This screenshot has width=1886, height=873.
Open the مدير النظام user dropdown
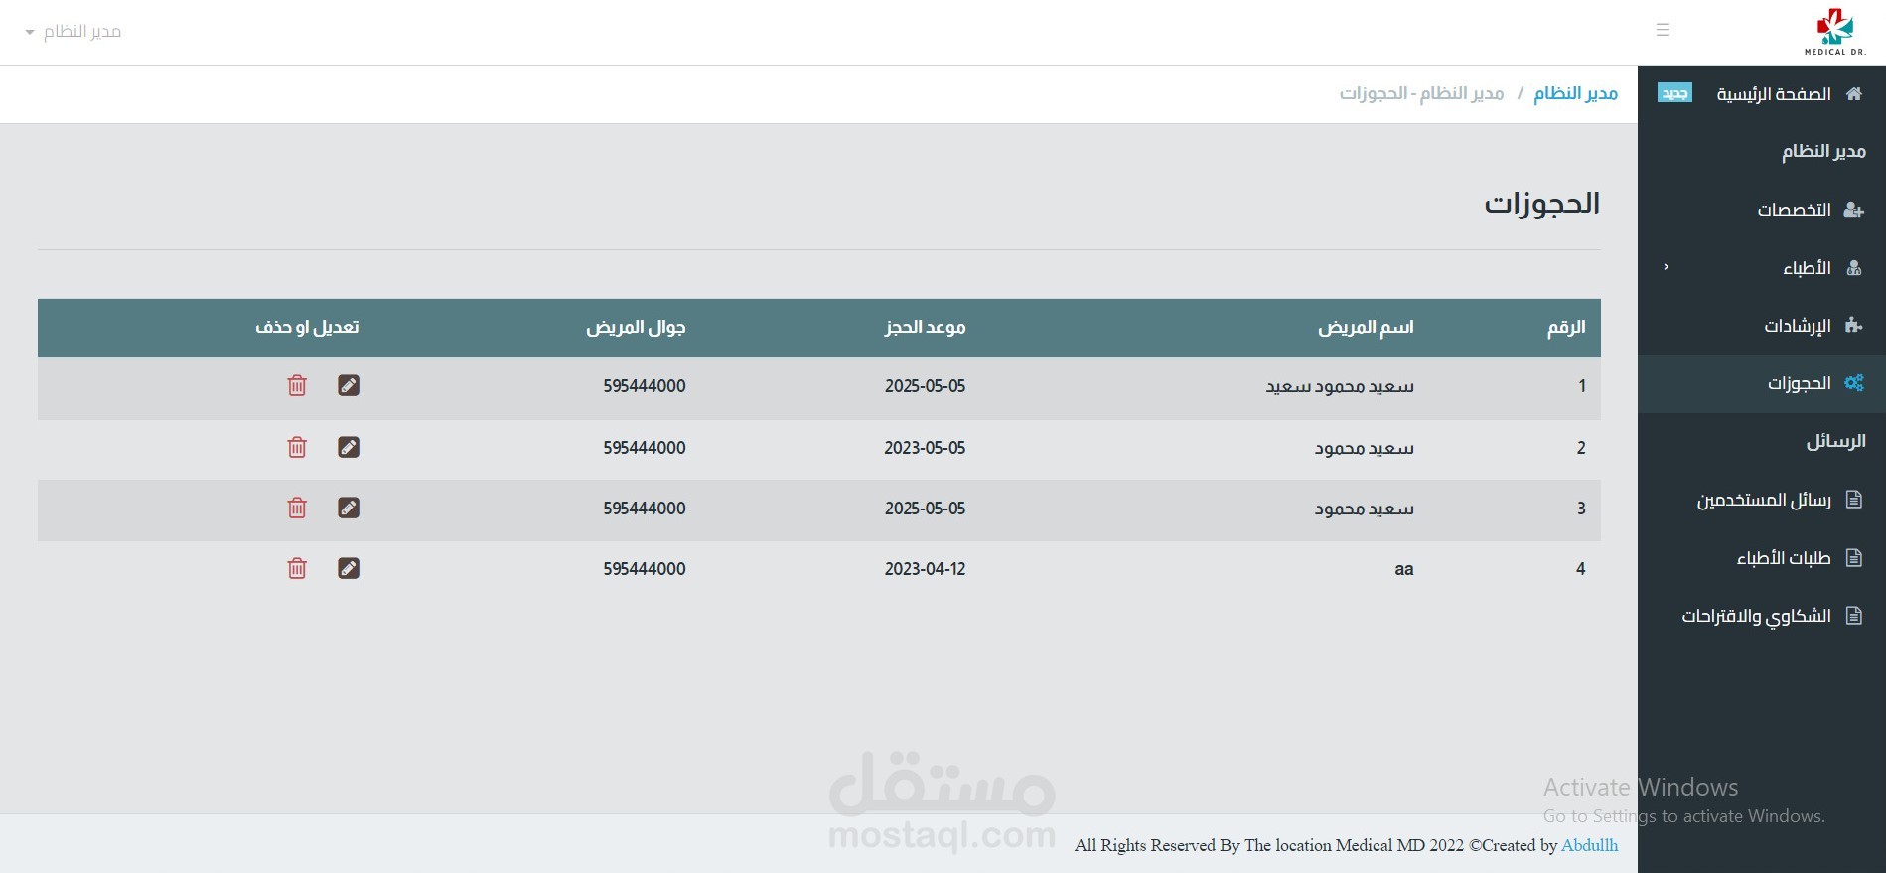pos(73,32)
